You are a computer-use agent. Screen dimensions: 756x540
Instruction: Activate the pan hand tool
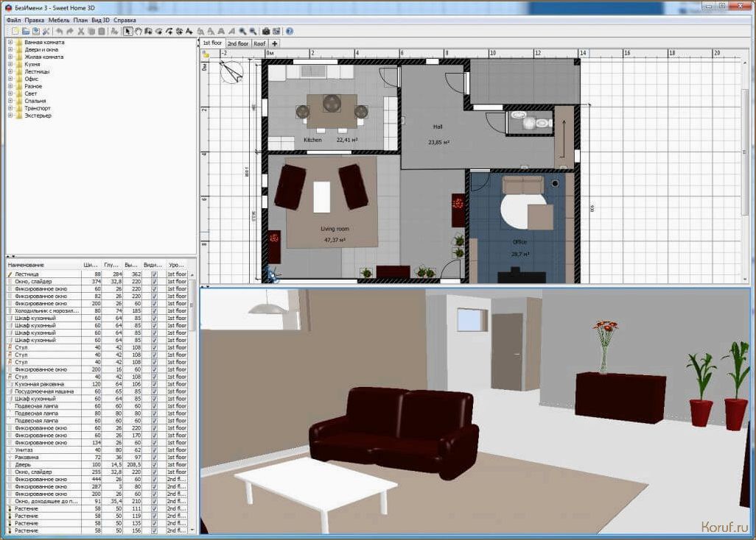(x=138, y=32)
